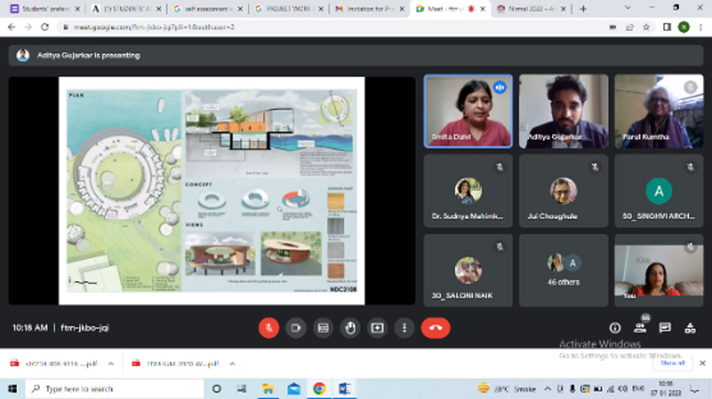Open the chat with everyone panel
This screenshot has height=399, width=712.
665,328
